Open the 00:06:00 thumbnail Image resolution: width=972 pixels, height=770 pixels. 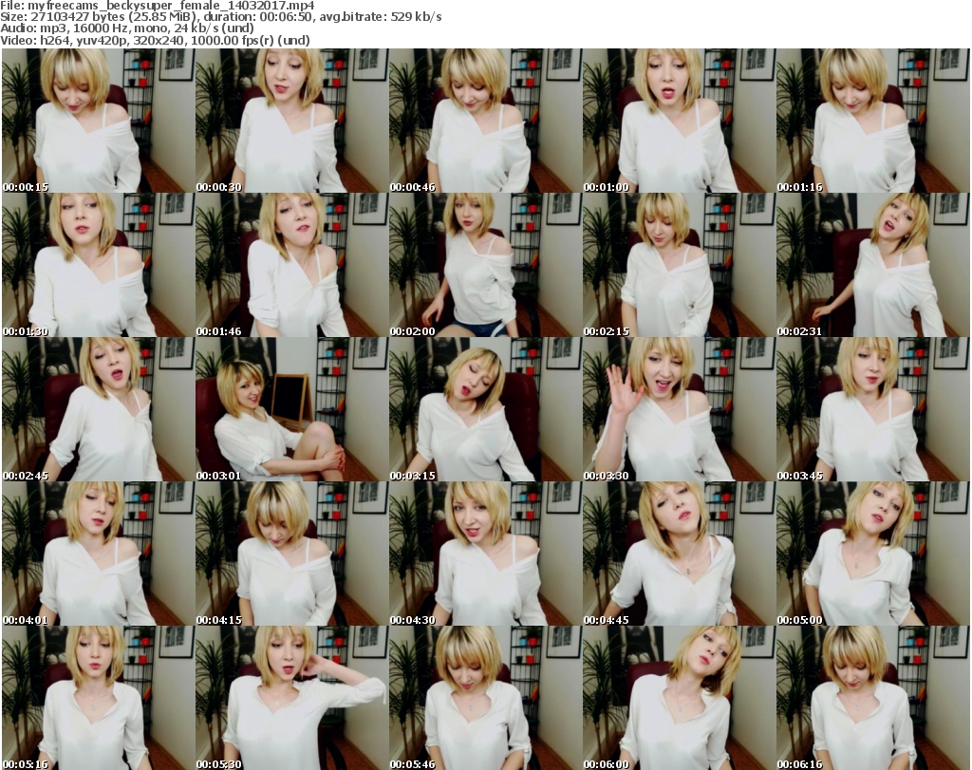678,698
